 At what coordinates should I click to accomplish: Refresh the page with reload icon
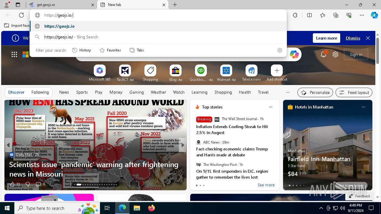pyautogui.click(x=21, y=15)
